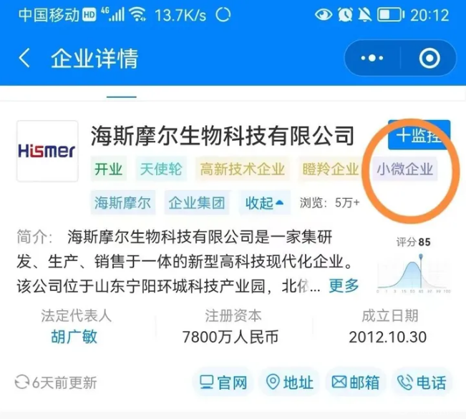Viewport: 466px width, 419px height.
Task: Tap the 评分 85 score chart
Action: point(414,266)
